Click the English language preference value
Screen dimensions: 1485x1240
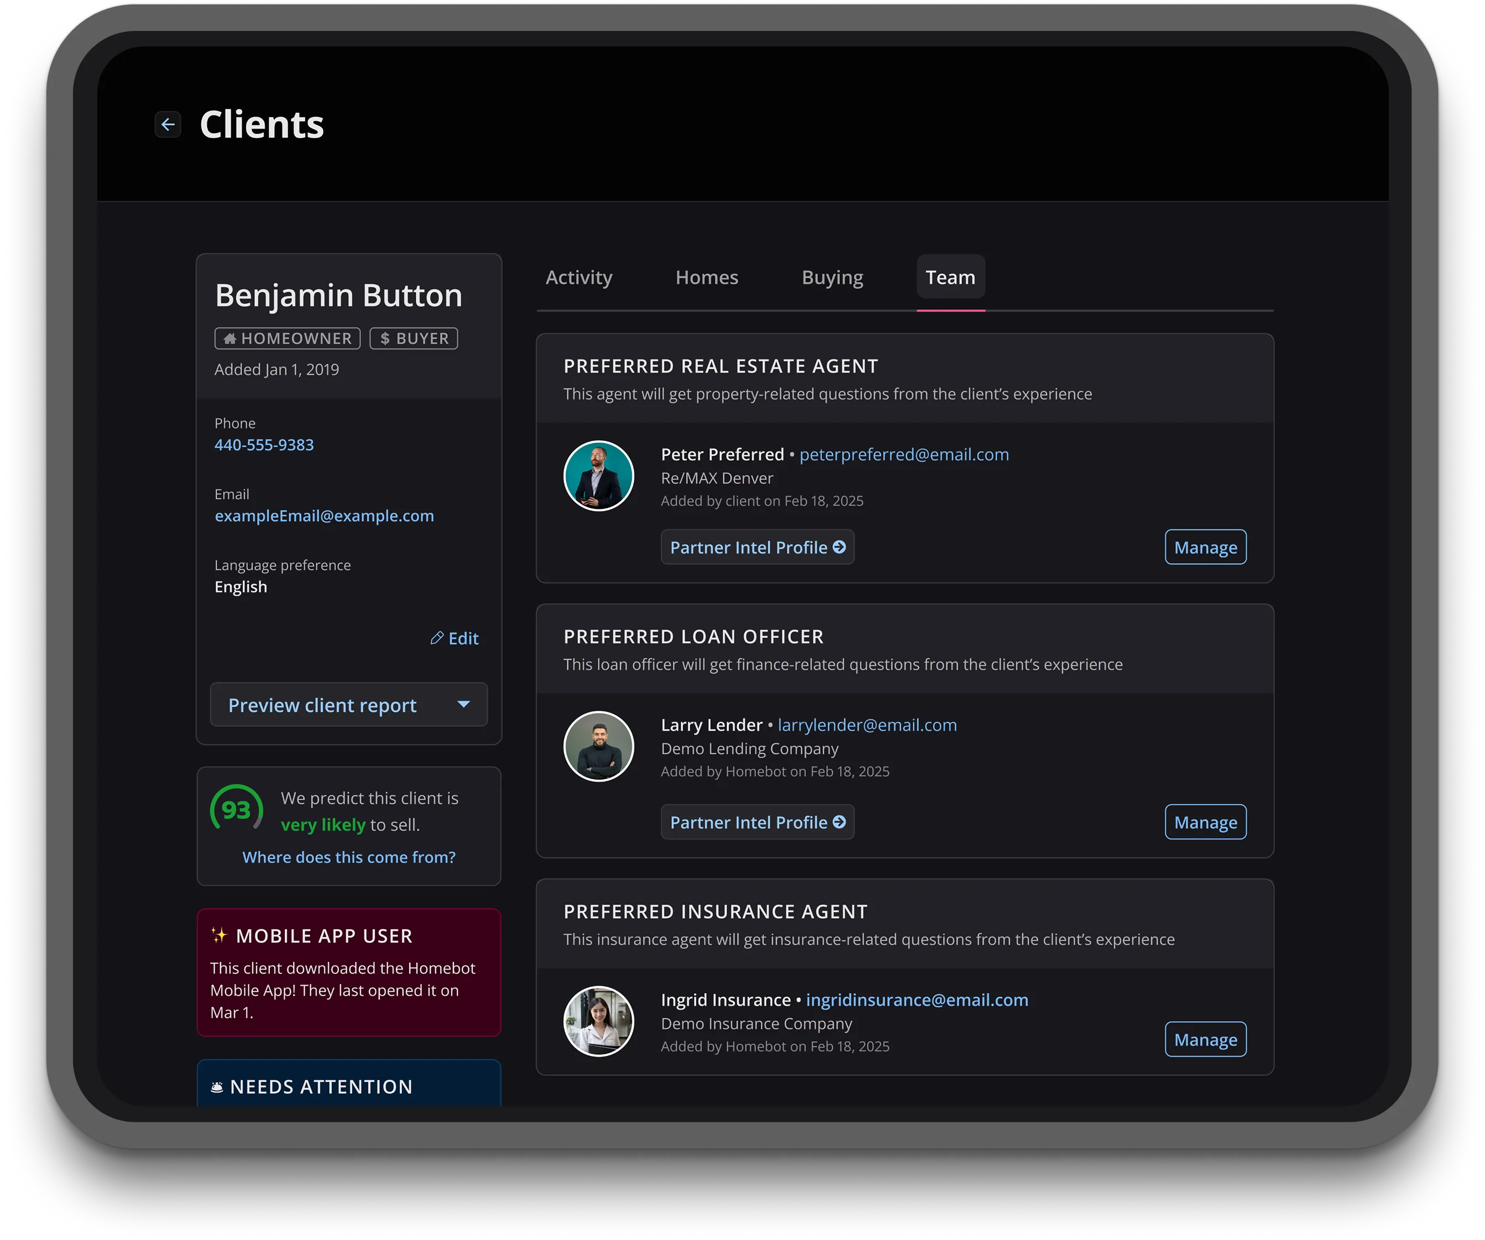[241, 587]
